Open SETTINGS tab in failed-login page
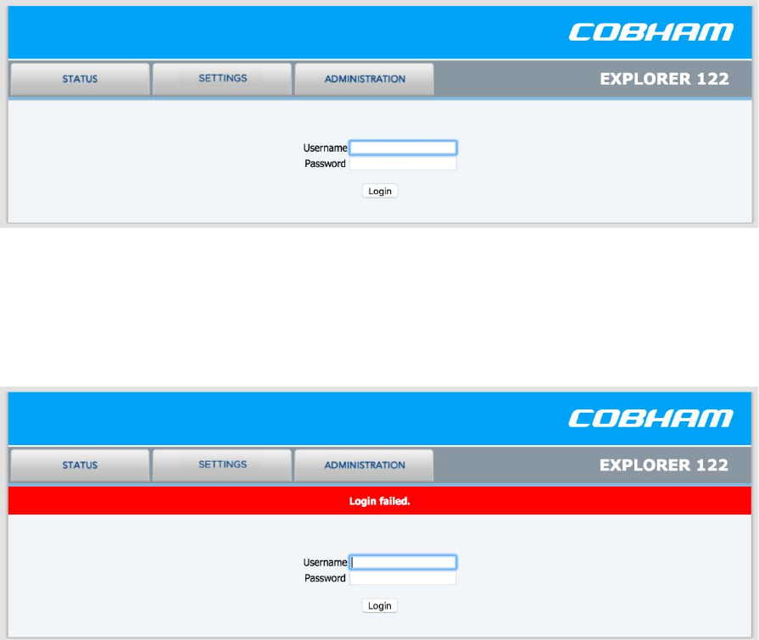This screenshot has width=759, height=640. pos(222,465)
